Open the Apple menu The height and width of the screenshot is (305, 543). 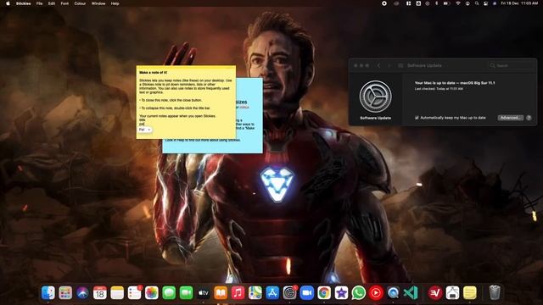8,3
